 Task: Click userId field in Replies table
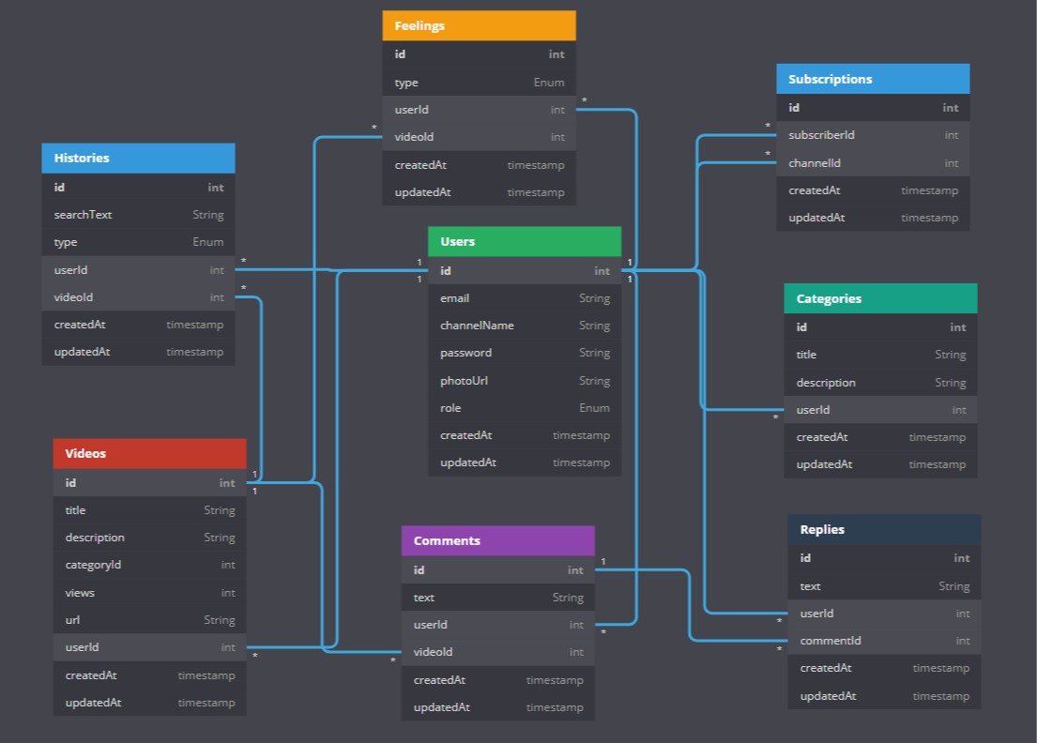(x=884, y=614)
